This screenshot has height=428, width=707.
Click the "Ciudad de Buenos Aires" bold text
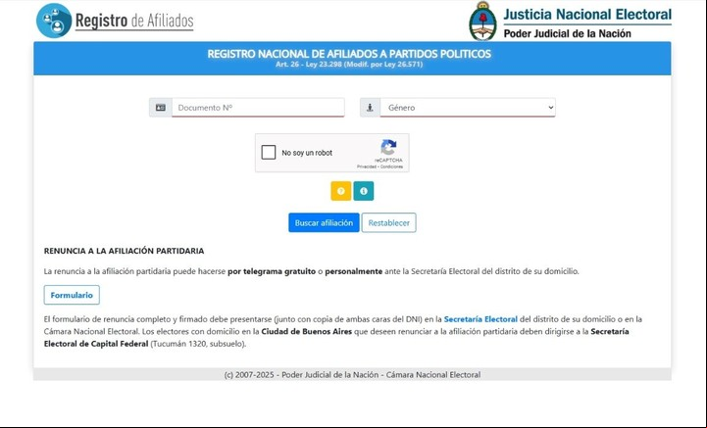tap(307, 331)
